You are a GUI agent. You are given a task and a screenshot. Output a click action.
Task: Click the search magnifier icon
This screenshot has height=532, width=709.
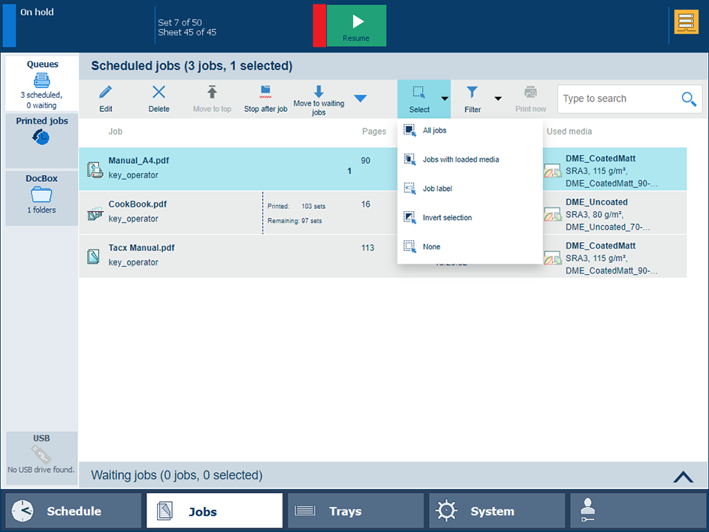click(x=688, y=99)
